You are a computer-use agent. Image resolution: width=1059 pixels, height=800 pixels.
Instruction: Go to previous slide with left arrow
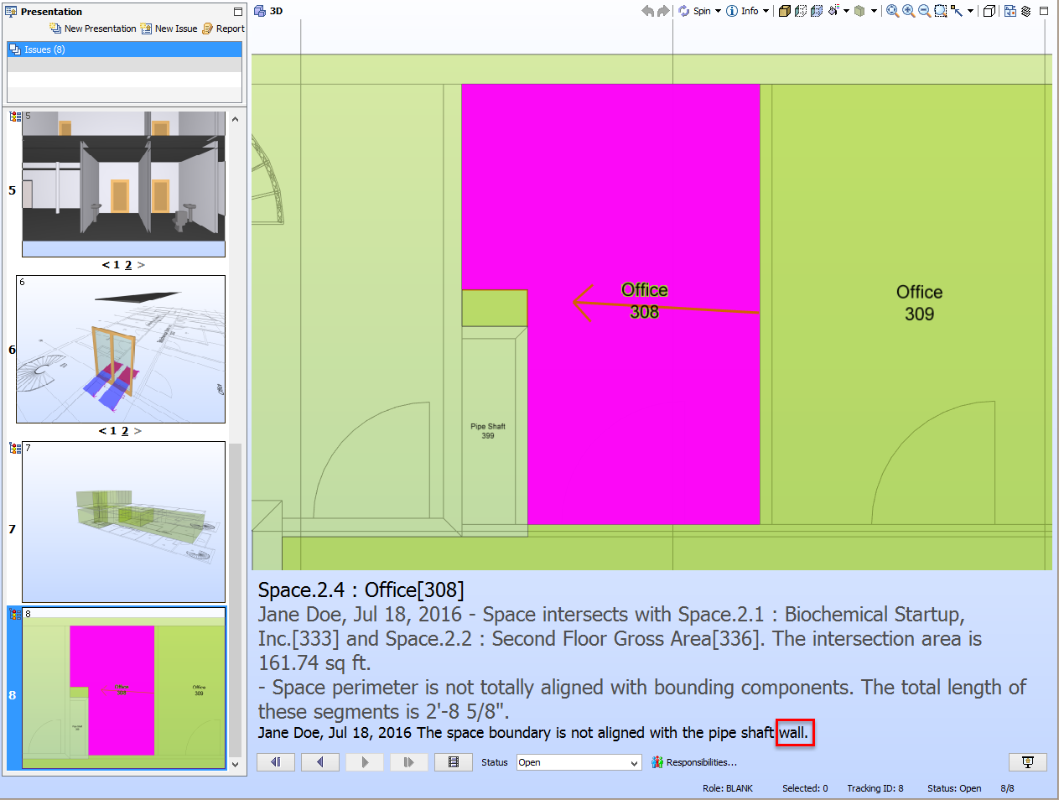319,762
